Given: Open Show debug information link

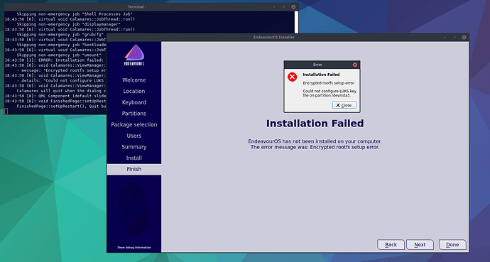Looking at the screenshot, I should point(134,248).
